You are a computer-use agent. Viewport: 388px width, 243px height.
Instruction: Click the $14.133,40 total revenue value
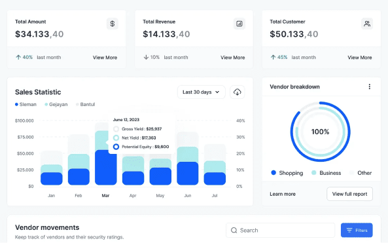(x=166, y=34)
